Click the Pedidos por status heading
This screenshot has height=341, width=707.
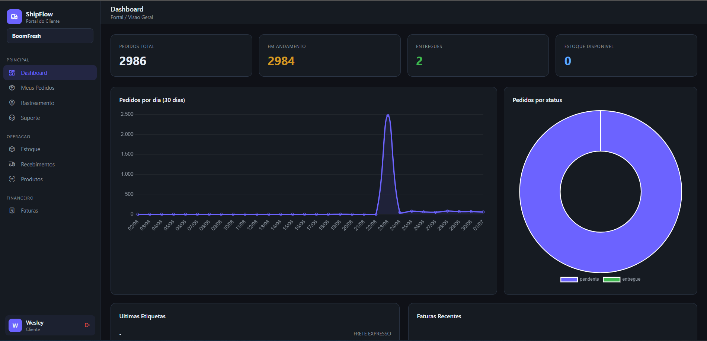pyautogui.click(x=537, y=100)
